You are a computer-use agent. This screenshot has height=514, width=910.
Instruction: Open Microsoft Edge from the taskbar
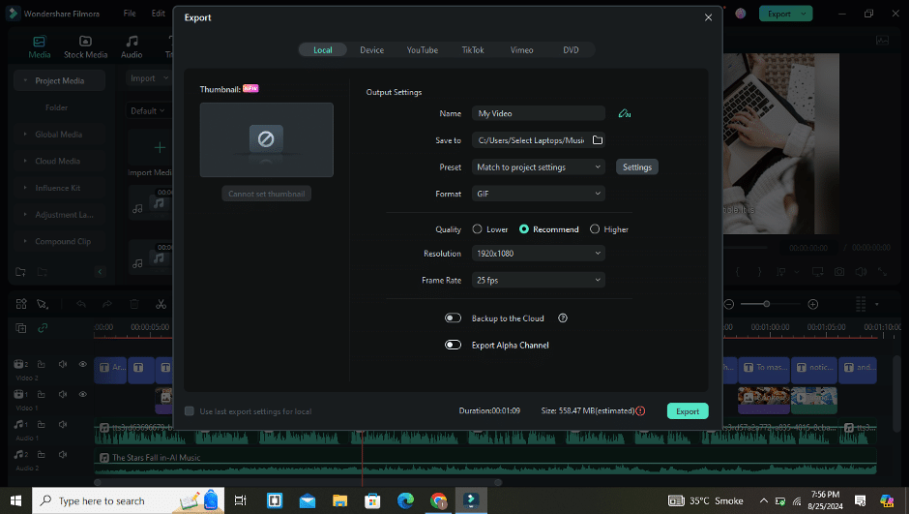click(405, 500)
